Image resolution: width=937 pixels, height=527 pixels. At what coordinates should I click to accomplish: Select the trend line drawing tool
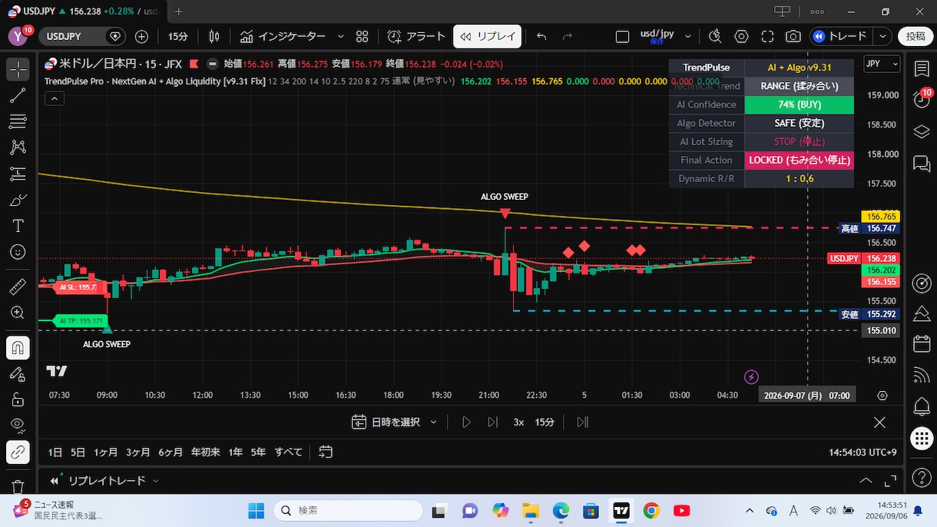click(x=18, y=95)
